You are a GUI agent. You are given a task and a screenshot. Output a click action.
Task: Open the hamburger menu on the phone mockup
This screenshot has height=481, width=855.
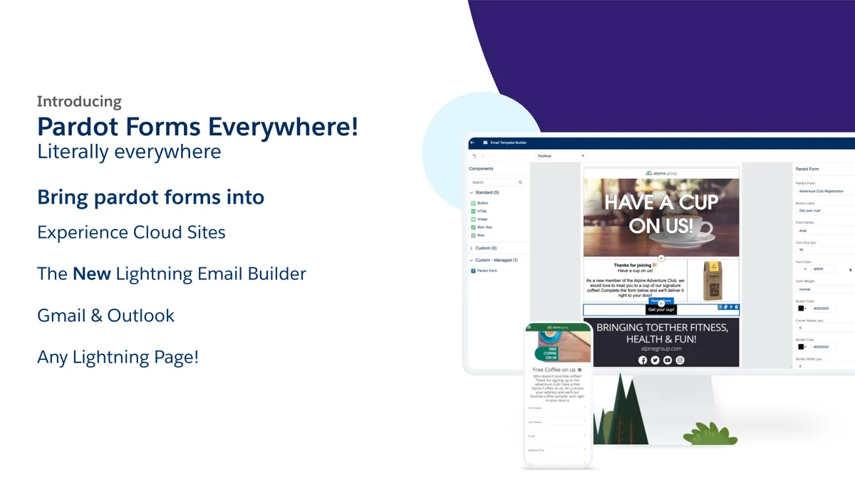tap(530, 327)
